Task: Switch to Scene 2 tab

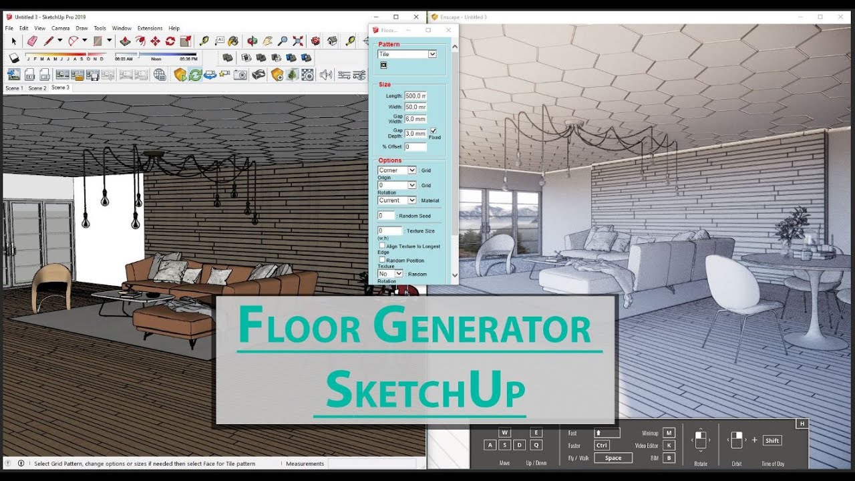Action: point(37,88)
